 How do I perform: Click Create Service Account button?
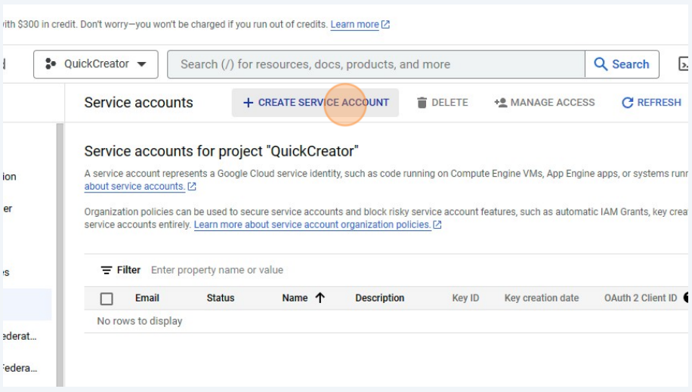click(315, 103)
